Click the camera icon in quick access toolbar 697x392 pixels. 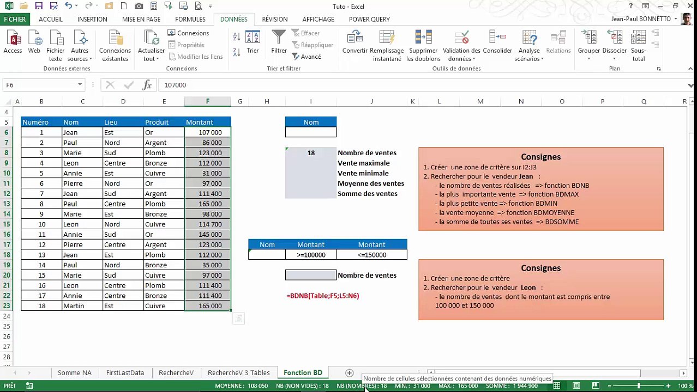139,6
